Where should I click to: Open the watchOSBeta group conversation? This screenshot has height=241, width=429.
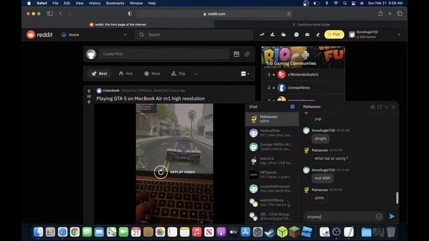pos(272,203)
